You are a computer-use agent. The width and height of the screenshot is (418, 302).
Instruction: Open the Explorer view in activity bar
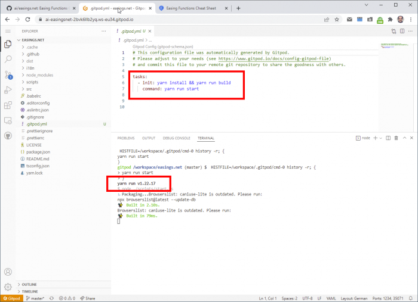coord(8,44)
